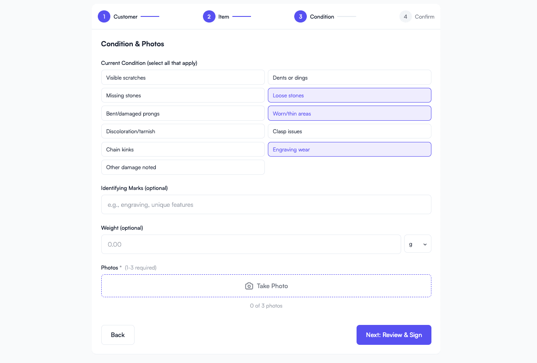Go to the Customer step label
The height and width of the screenshot is (363, 537).
click(125, 17)
